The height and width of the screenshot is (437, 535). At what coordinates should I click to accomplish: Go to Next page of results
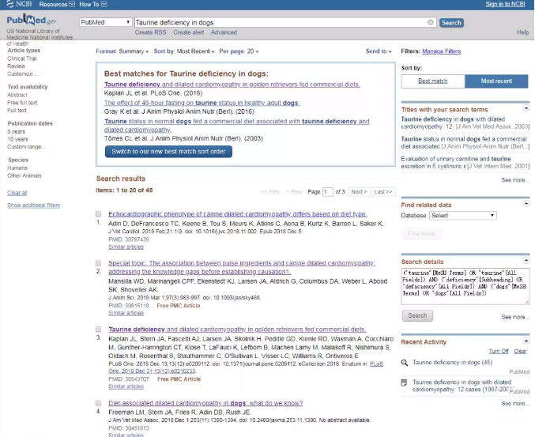tap(359, 192)
